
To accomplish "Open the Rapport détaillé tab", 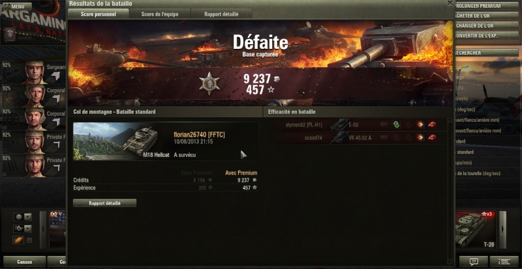I will (x=221, y=14).
